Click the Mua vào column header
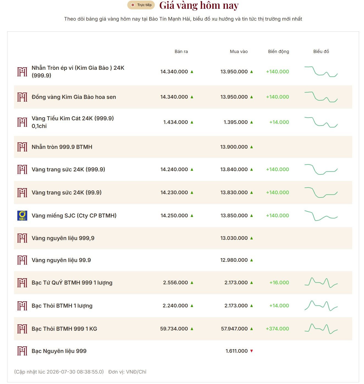The width and height of the screenshot is (364, 384). point(239,51)
